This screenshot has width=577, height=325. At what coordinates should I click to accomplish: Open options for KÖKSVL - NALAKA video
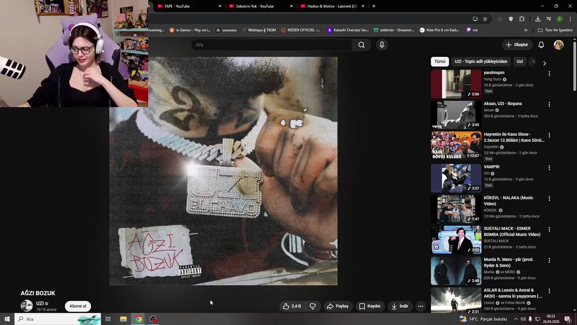(549, 199)
